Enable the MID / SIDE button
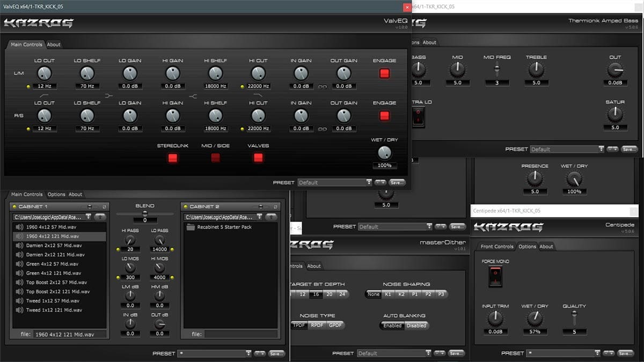 215,158
